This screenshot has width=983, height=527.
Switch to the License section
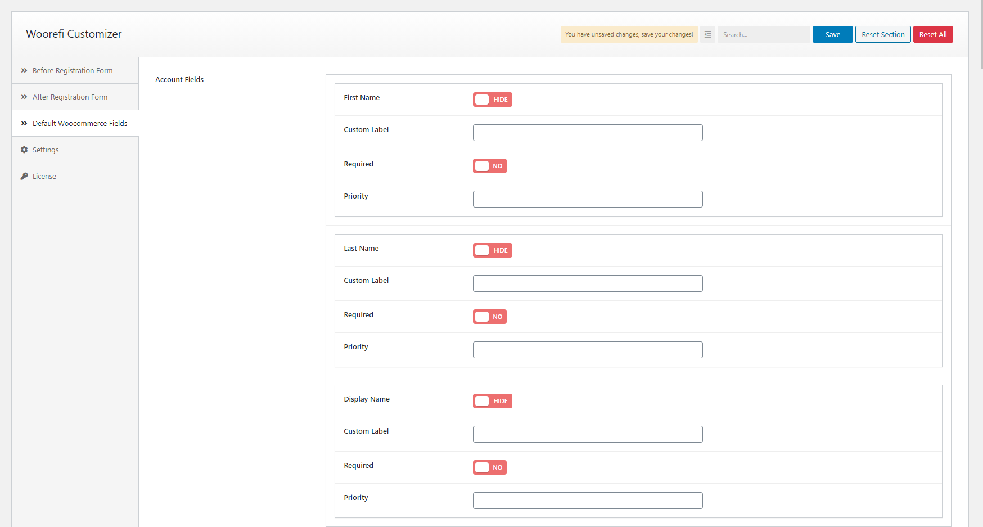click(44, 176)
